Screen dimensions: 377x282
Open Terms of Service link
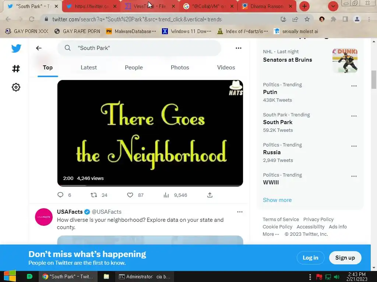click(281, 220)
